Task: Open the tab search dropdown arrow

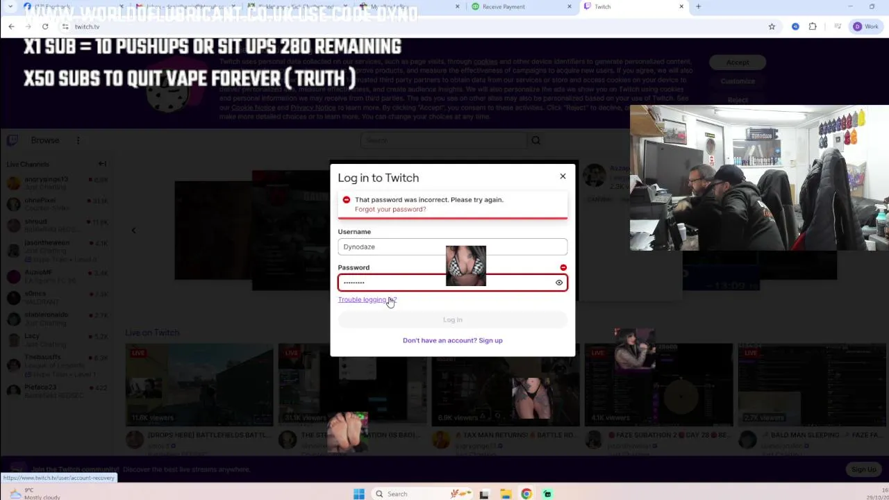Action: coord(10,7)
